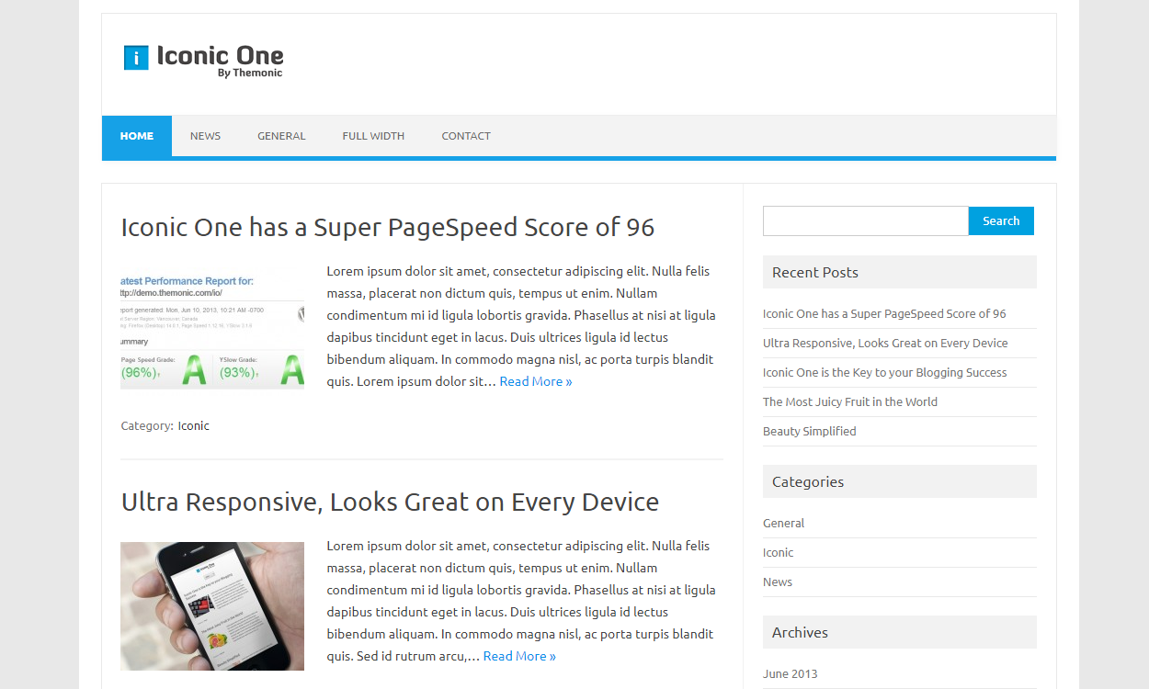Open the Ultra Responsive article headline
1149x689 pixels.
tap(390, 502)
